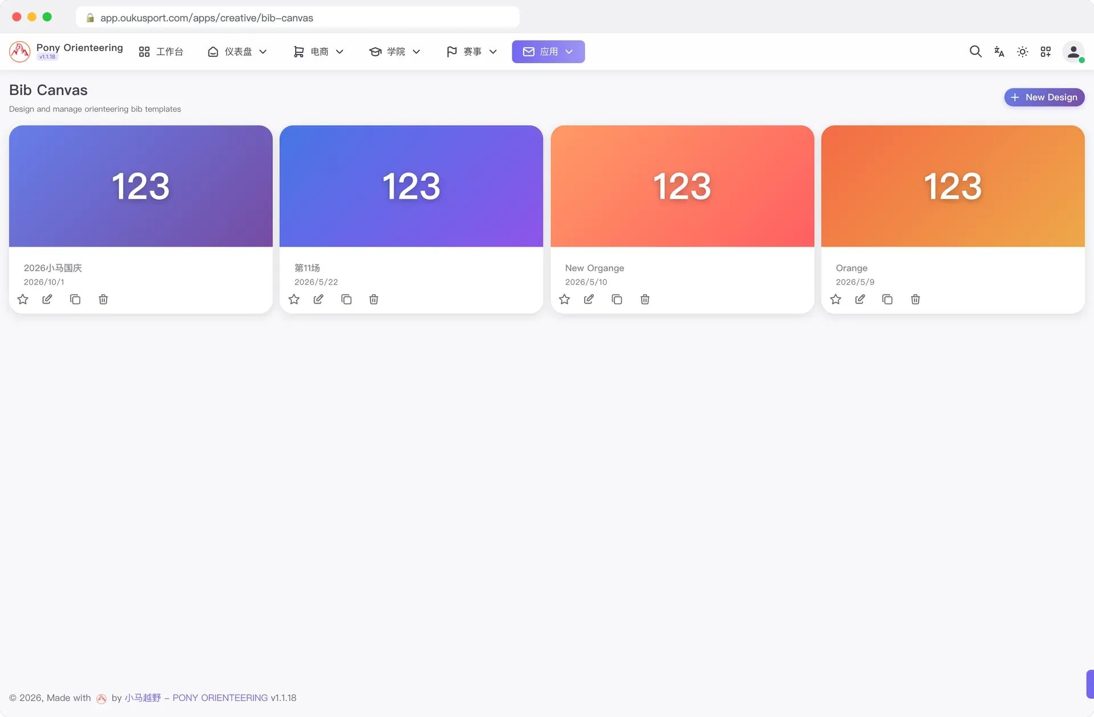
Task: Open the language translation switcher
Action: [999, 51]
